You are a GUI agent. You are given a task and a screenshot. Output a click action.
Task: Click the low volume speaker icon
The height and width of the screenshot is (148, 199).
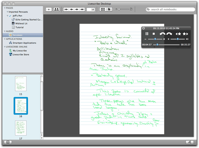click(168, 39)
